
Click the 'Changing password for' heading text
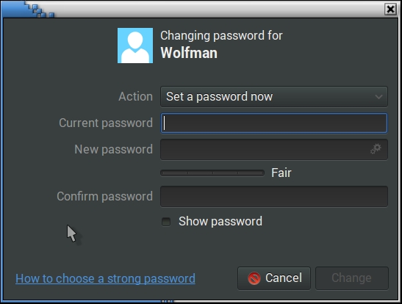point(221,35)
